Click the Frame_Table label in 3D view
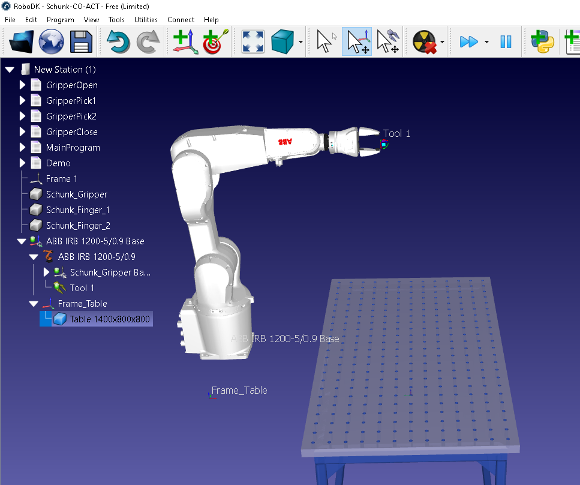The width and height of the screenshot is (580, 485). (x=239, y=390)
